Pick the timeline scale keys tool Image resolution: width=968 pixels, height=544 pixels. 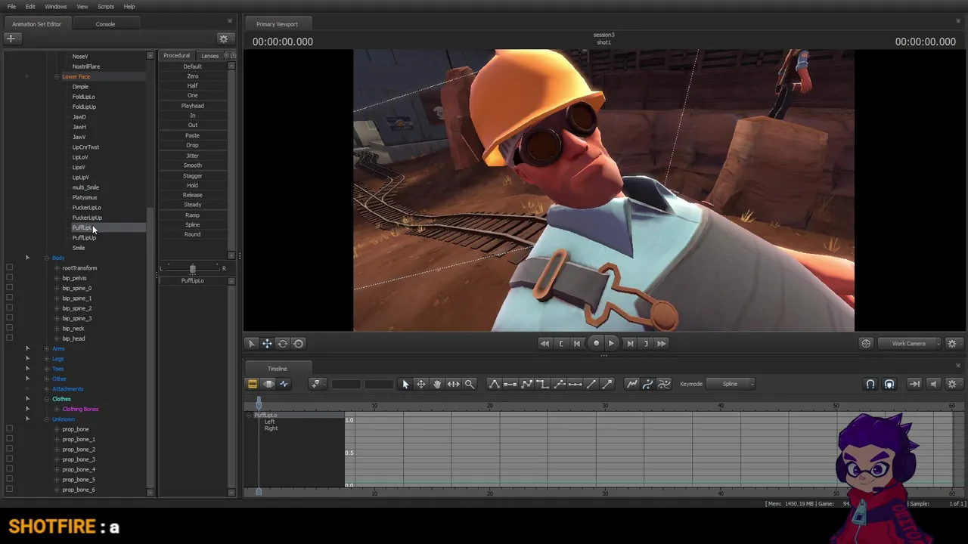[x=453, y=384]
